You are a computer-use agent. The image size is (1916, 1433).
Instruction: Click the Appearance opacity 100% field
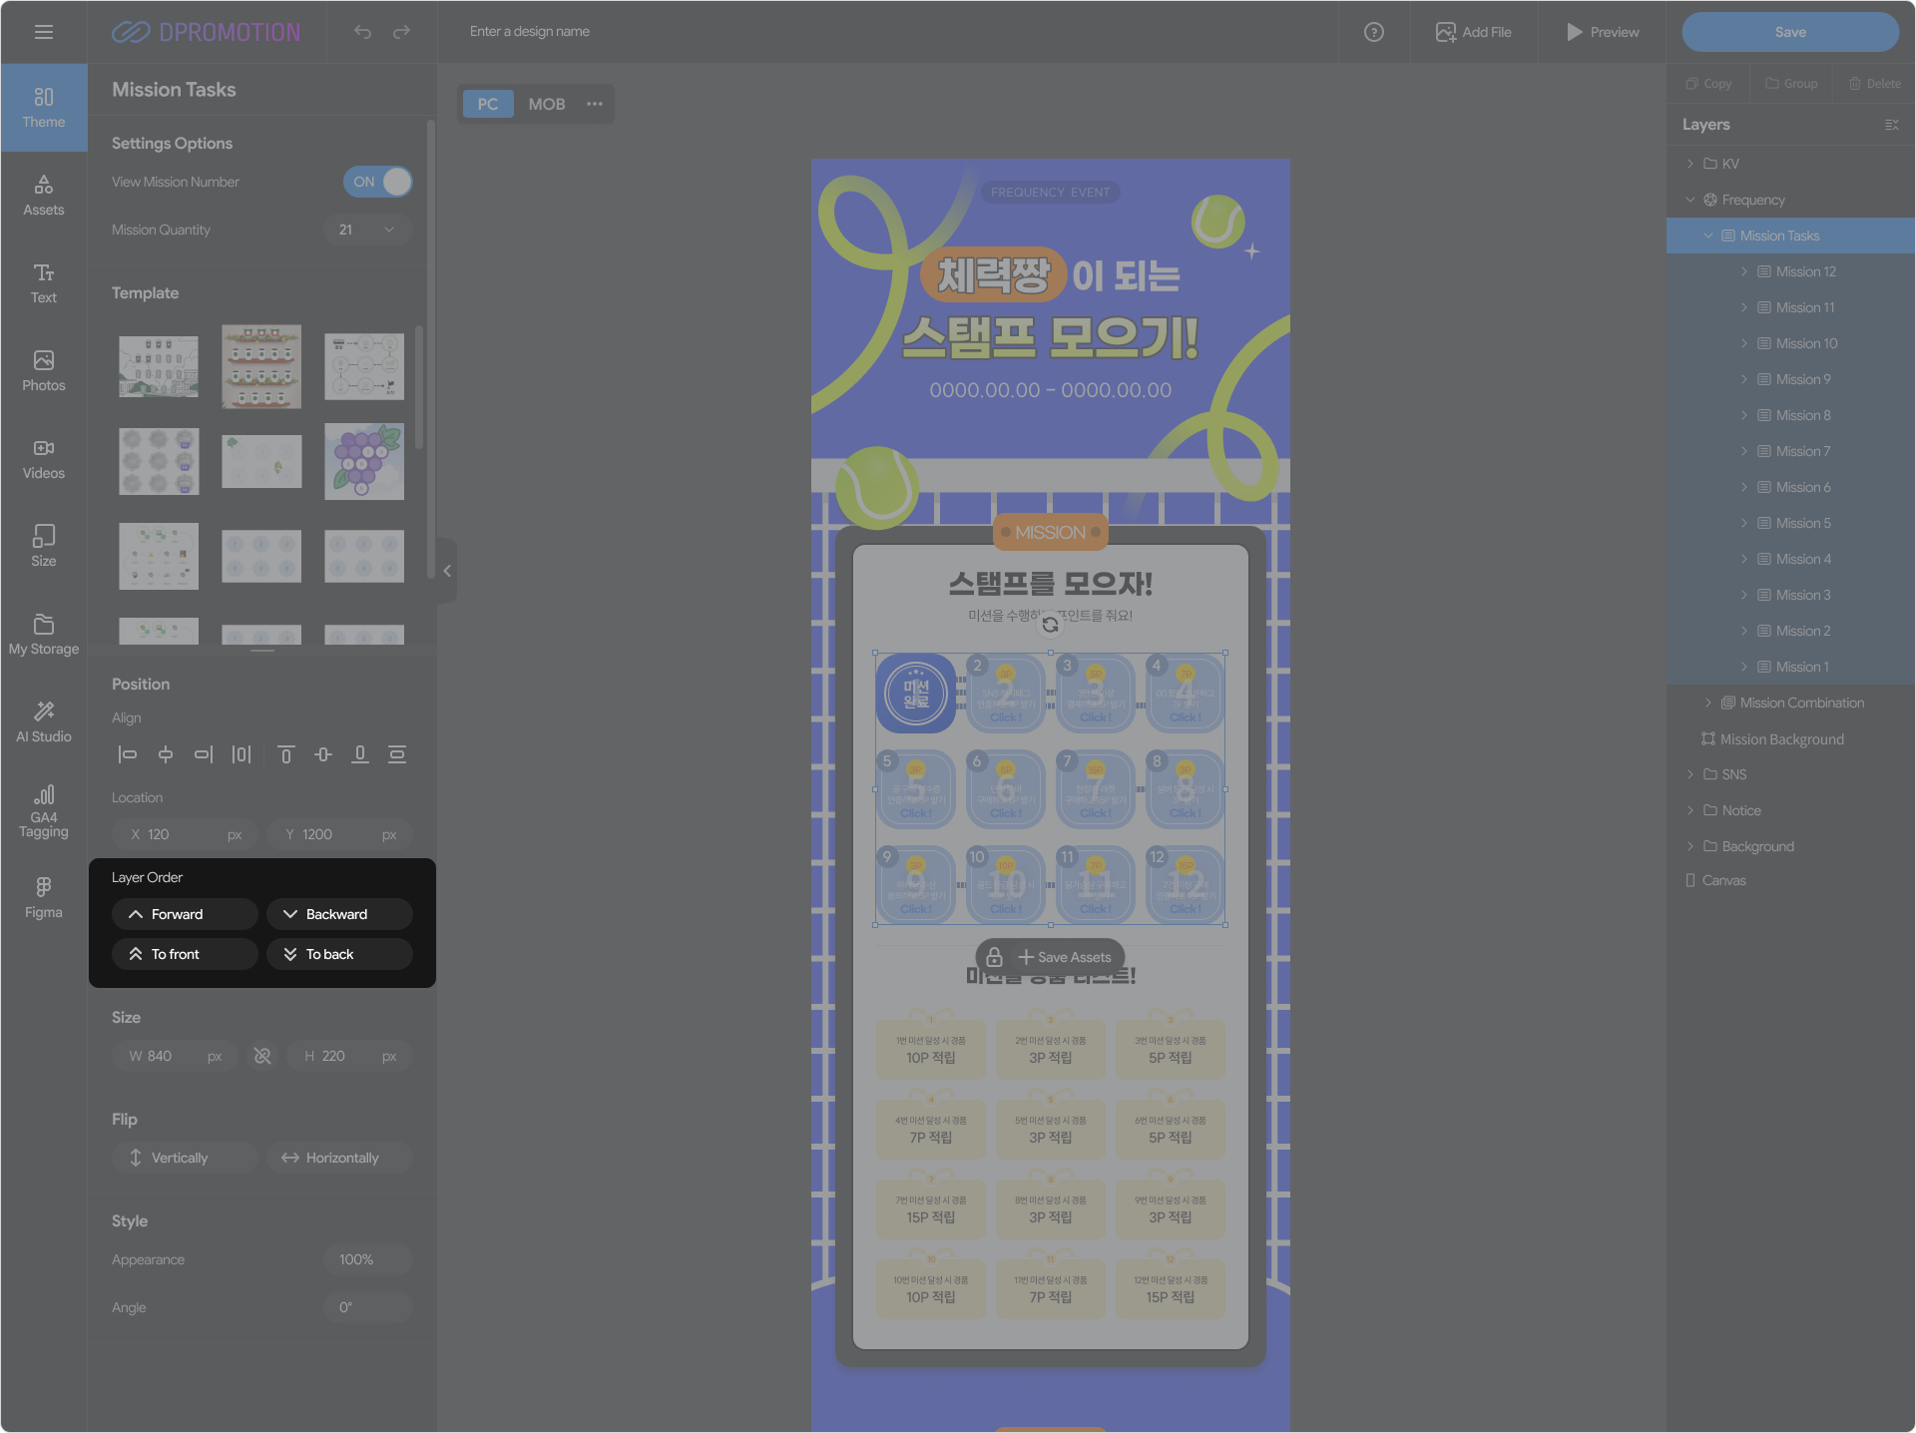pyautogui.click(x=368, y=1259)
